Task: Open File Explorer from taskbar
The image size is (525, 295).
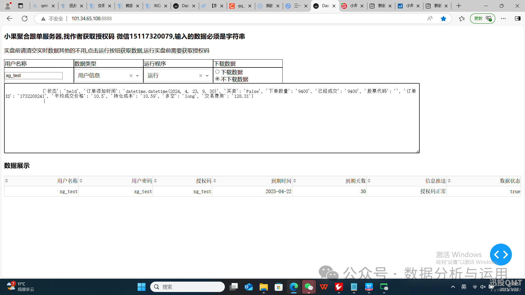Action: point(264,287)
